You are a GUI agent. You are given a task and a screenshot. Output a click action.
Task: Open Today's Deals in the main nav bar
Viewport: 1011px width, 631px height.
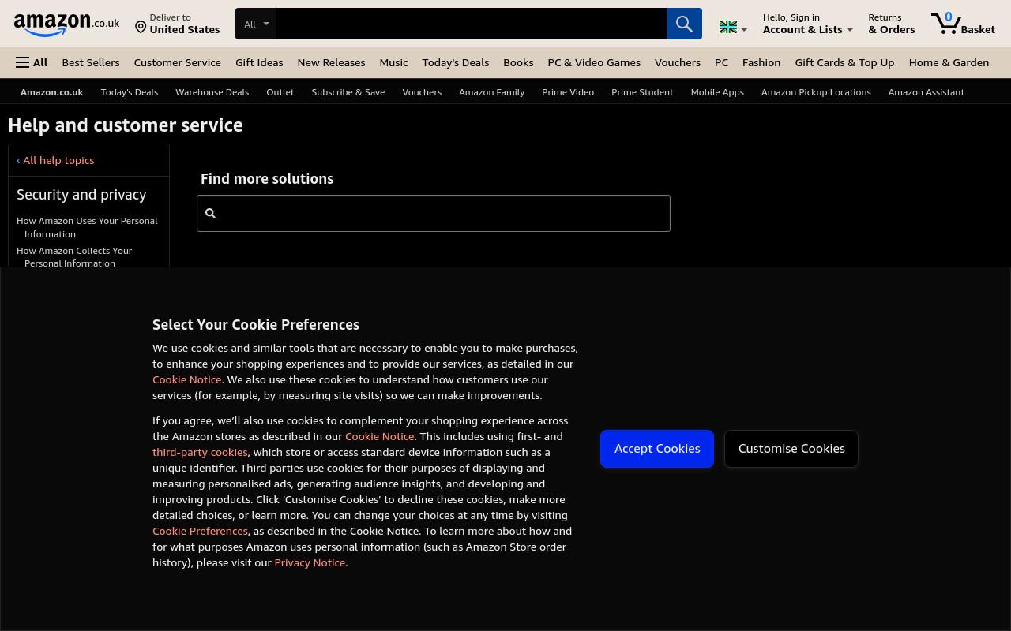coord(456,62)
